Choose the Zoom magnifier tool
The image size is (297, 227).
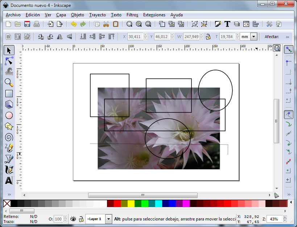[x=9, y=83]
